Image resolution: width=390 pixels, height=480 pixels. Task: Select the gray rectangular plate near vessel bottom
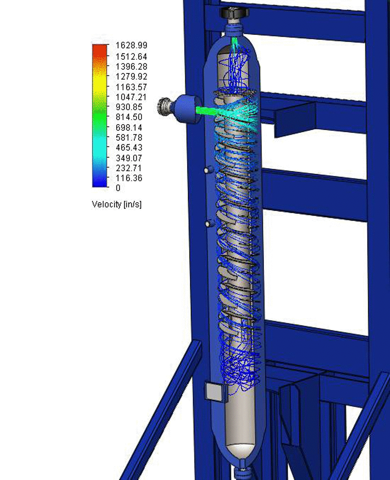point(214,391)
